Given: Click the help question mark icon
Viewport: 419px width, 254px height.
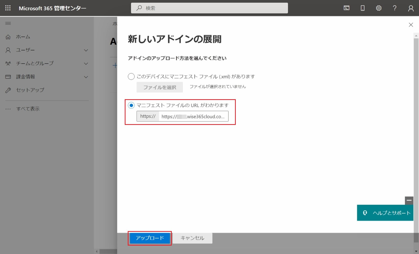Looking at the screenshot, I should click(394, 8).
